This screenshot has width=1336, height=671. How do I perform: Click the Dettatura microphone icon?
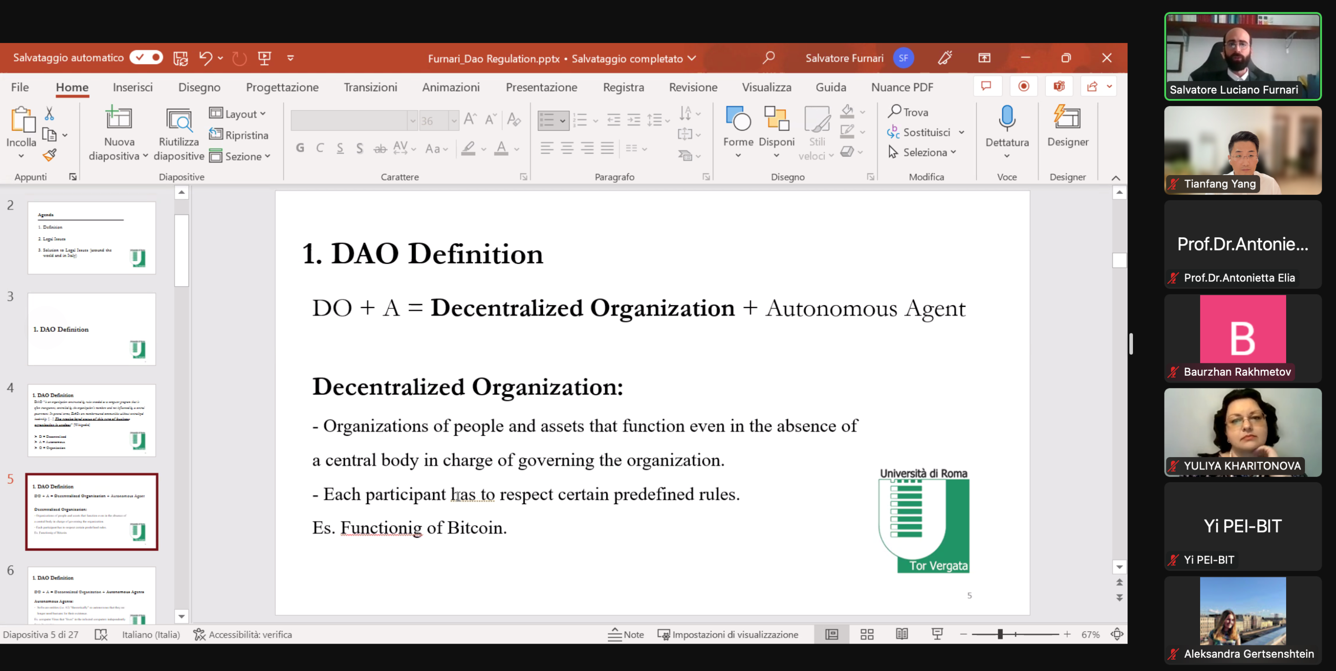(1007, 119)
